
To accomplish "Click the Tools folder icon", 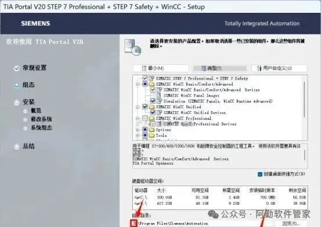I will (152, 136).
